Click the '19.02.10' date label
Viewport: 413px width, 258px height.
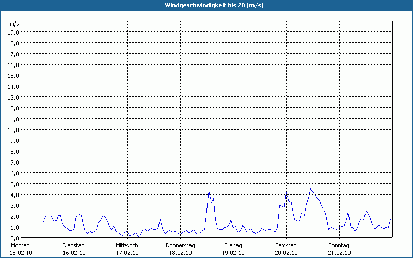point(233,253)
